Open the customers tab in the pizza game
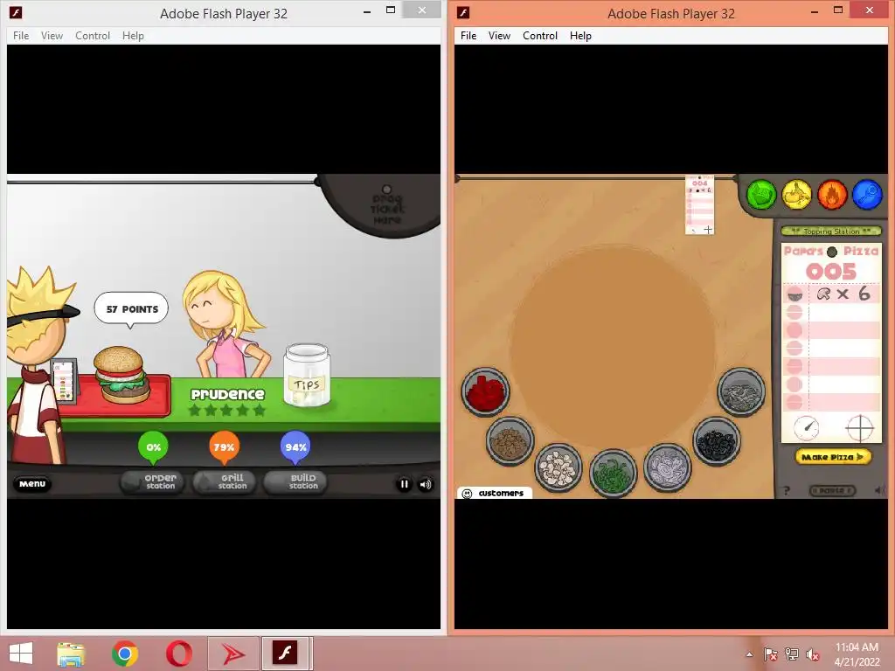This screenshot has width=895, height=671. pos(495,493)
